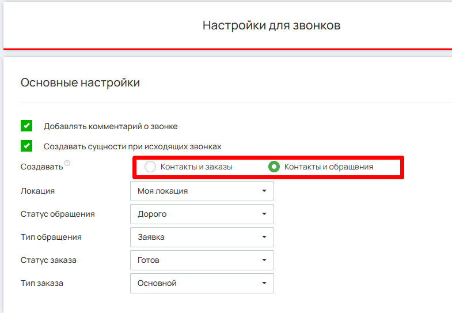Open the Тип обращения dropdown showing Заявка

coord(202,237)
